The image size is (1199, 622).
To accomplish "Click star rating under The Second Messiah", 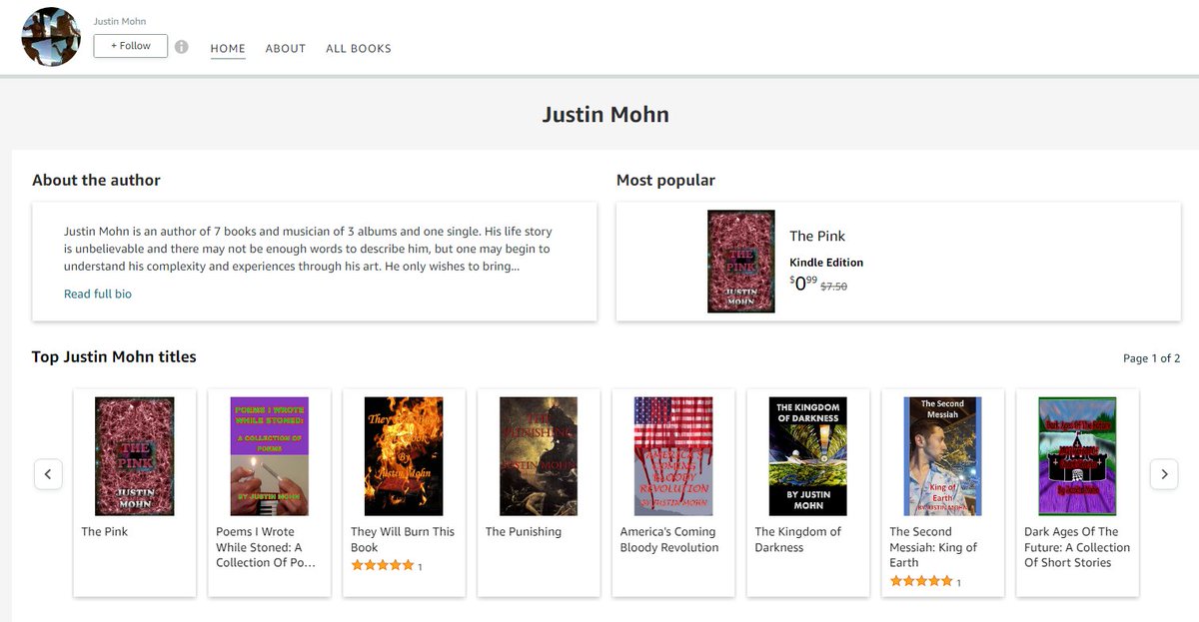I will click(x=919, y=581).
